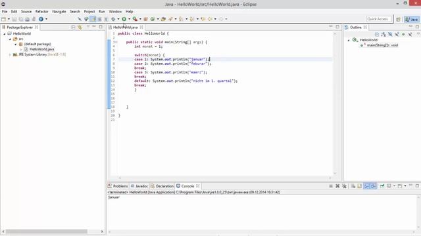Click the Save icon in the toolbar
This screenshot has width=421, height=236.
pyautogui.click(x=14, y=19)
